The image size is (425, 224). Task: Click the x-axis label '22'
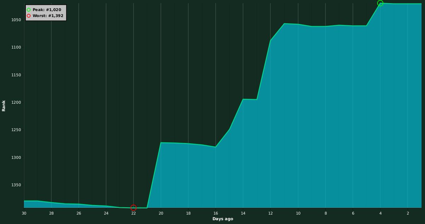pos(134,213)
